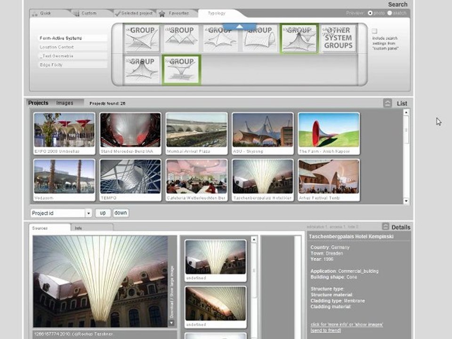Viewport: 452px width, 339px height.
Task: Select Form-Active Systems category
Action: (x=73, y=38)
